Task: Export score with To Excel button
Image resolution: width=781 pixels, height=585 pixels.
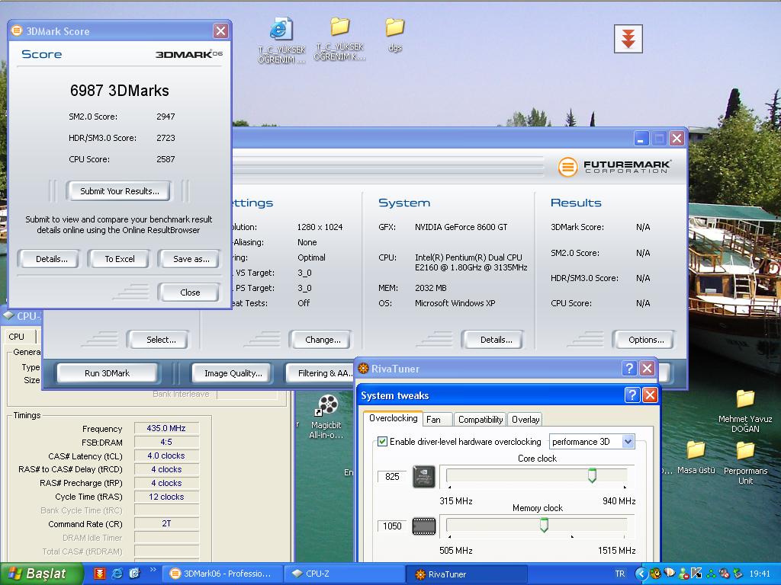Action: (119, 259)
